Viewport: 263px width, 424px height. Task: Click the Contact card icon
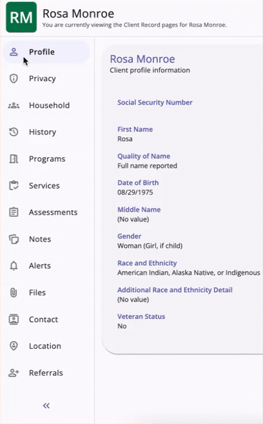[x=14, y=320]
